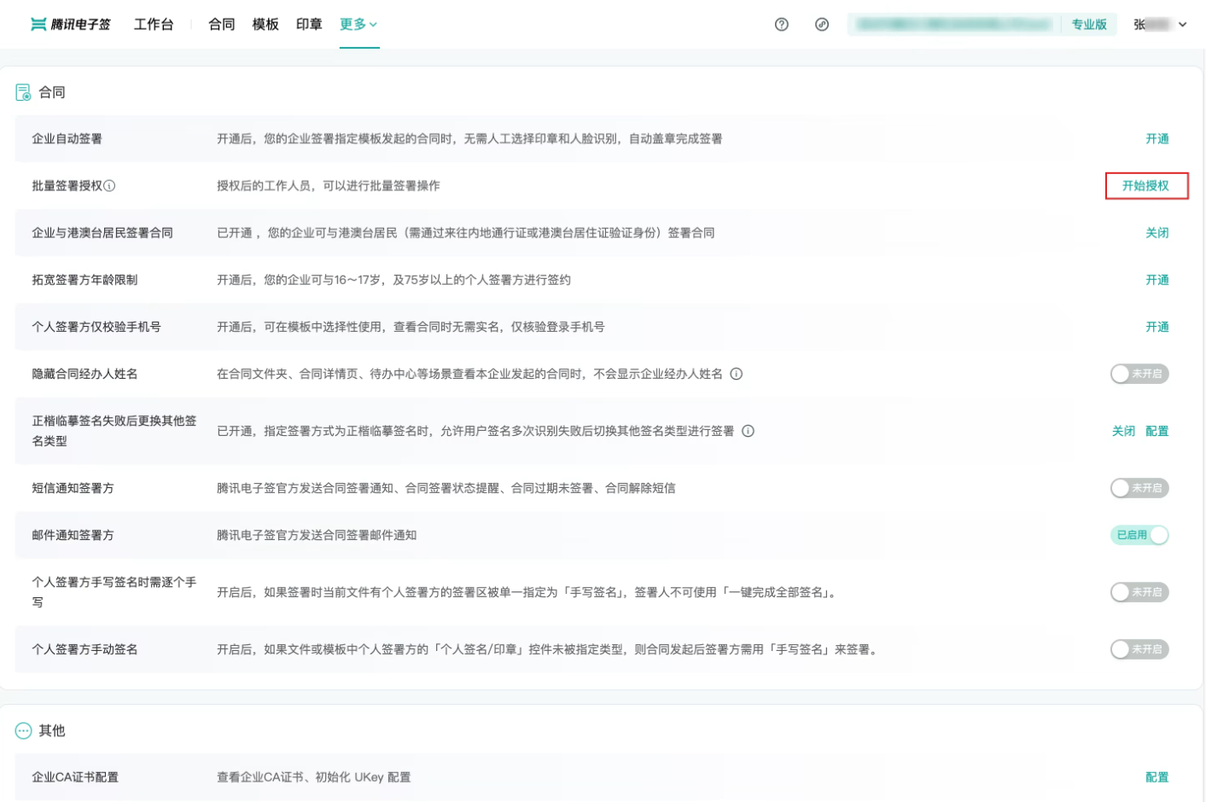Turn on the 隐藏合同经办人姓名 switch

pyautogui.click(x=1139, y=373)
